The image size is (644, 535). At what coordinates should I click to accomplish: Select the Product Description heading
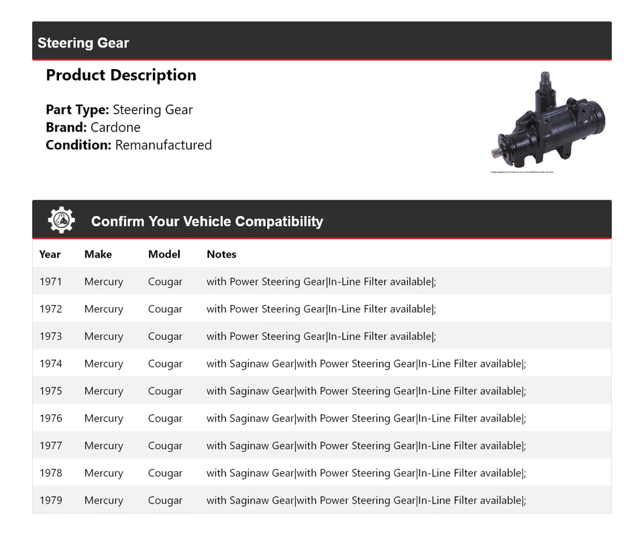click(121, 75)
